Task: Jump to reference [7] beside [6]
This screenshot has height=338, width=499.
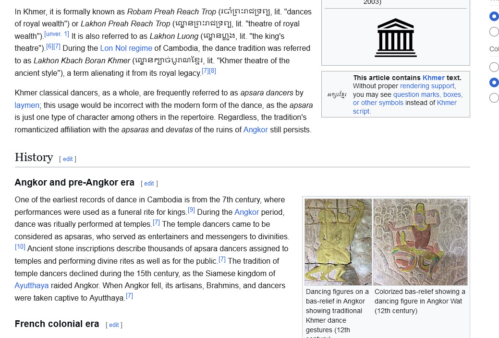Action: (57, 47)
